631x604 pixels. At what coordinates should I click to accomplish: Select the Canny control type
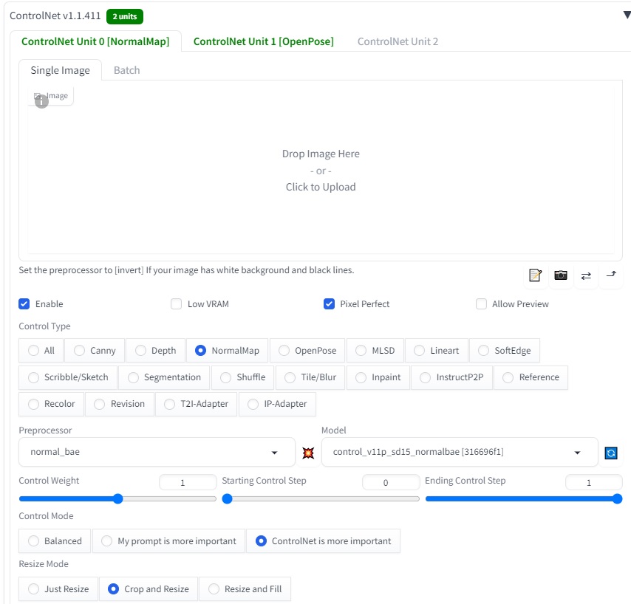tap(95, 351)
